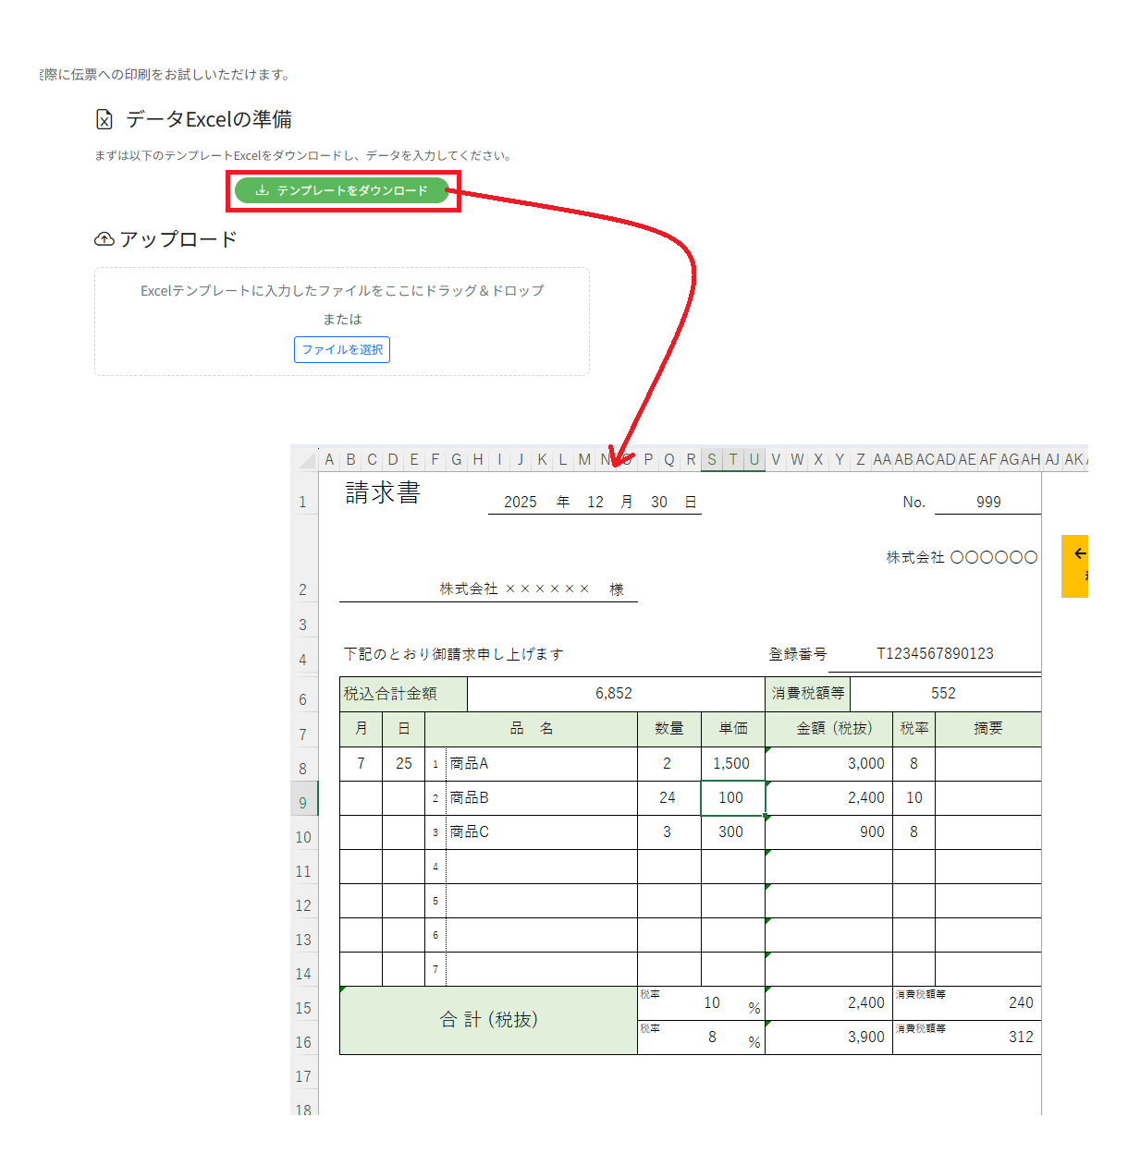Click the テンプレートをダウンロード button
Screen dimensions: 1140x1153
tap(342, 190)
